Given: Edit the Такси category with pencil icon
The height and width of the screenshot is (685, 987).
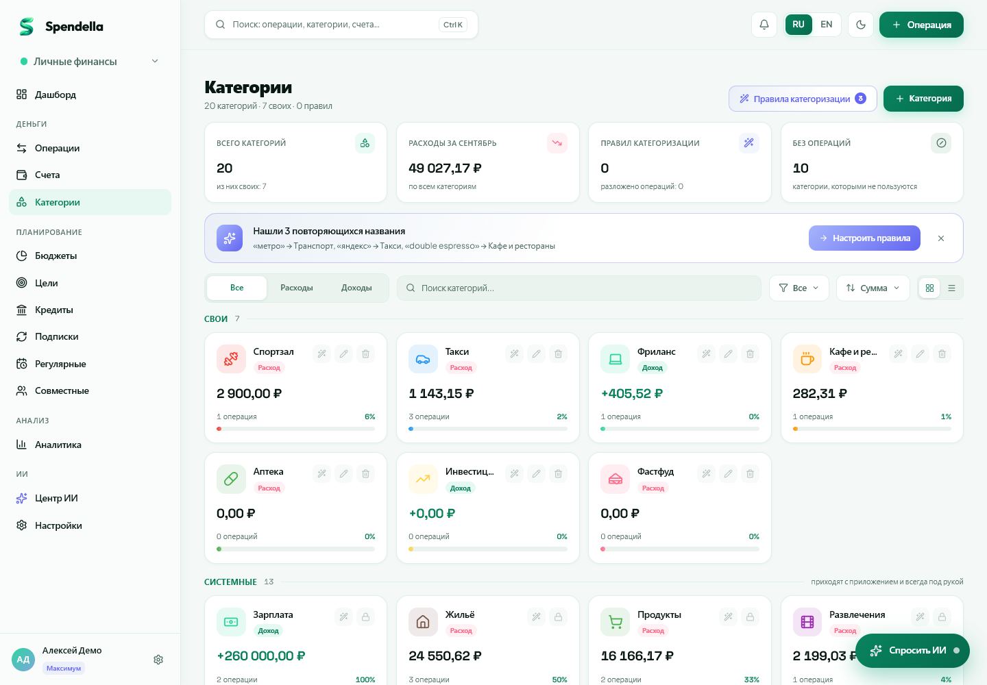Looking at the screenshot, I should [x=536, y=354].
